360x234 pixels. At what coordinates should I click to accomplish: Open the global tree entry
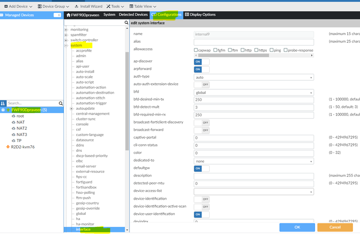81,213
